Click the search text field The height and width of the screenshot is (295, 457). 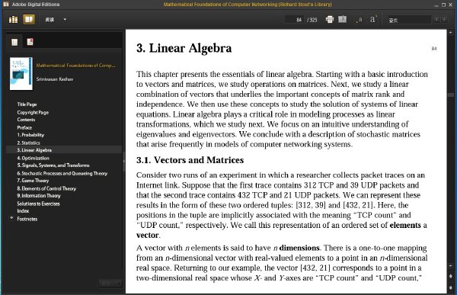click(409, 20)
